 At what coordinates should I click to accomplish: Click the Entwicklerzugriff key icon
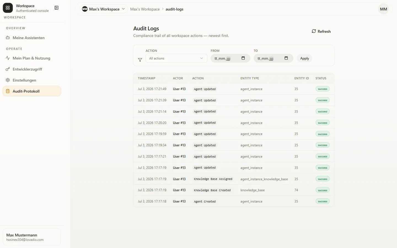tap(8, 69)
